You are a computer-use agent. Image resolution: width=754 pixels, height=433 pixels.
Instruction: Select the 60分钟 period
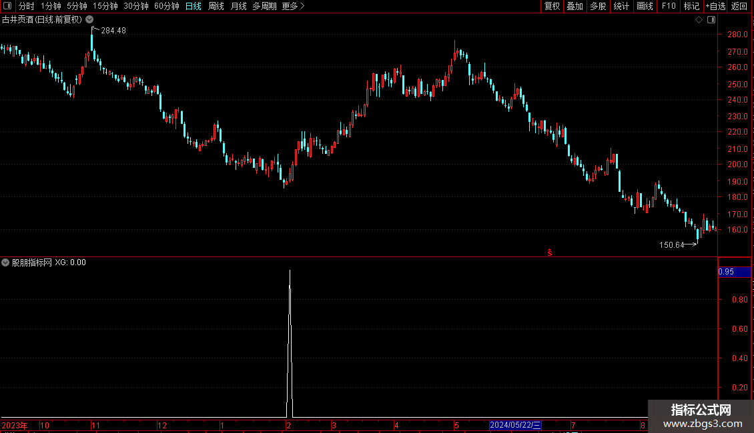click(x=167, y=6)
